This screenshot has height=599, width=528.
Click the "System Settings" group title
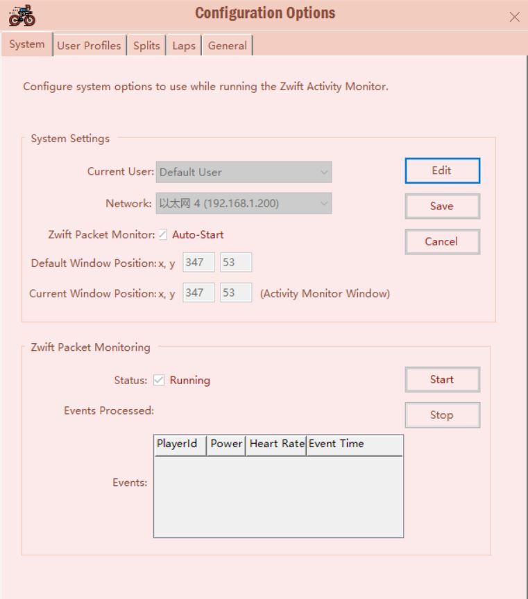coord(70,138)
